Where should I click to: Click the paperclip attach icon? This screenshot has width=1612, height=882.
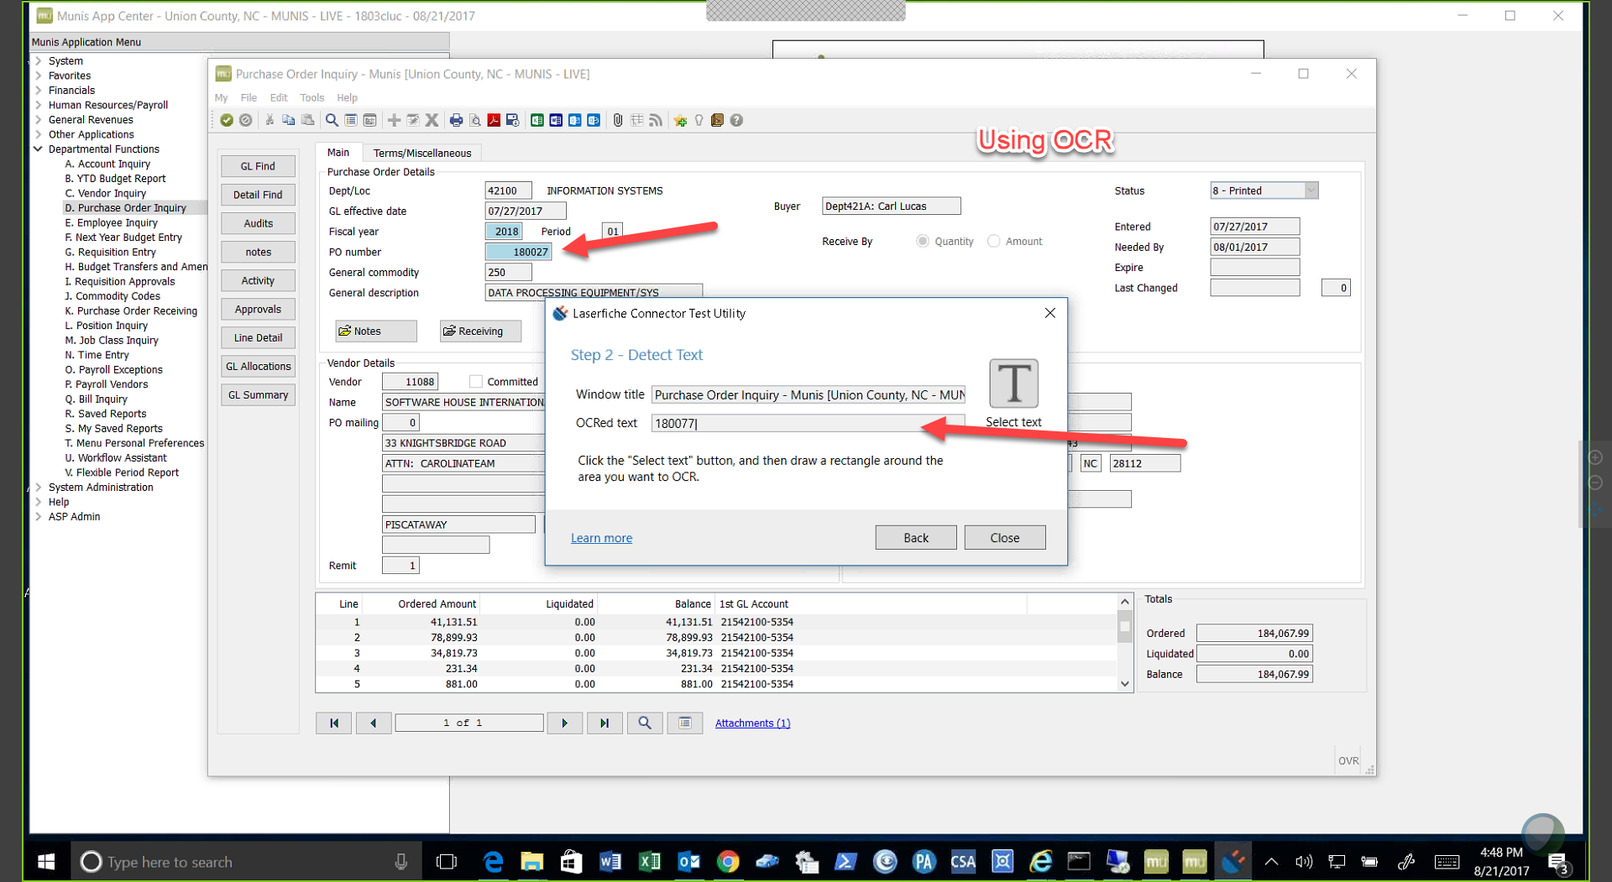tap(617, 121)
